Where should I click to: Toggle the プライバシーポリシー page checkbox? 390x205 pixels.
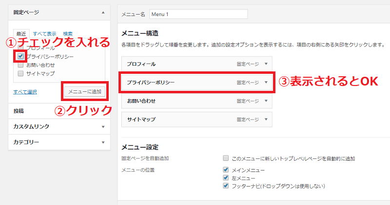click(20, 56)
